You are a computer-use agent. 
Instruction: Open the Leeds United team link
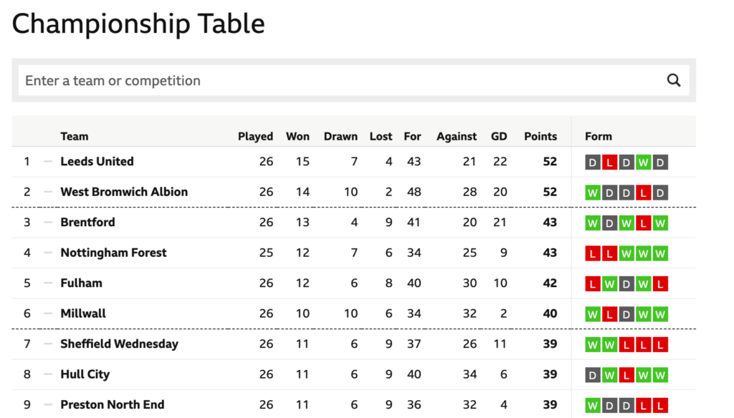pyautogui.click(x=97, y=161)
